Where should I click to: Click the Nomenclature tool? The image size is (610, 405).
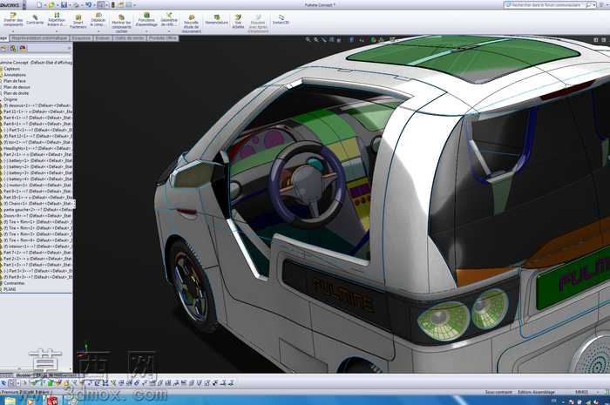tap(217, 20)
